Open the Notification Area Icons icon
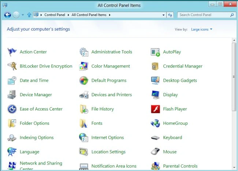This screenshot has height=171, width=238. coord(83,167)
